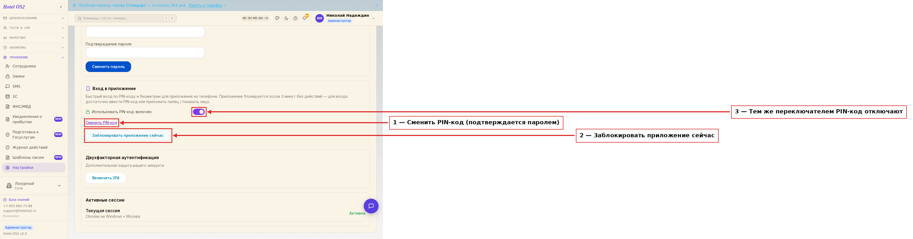913x239 pixels.
Task: Collapse the Управление section
Action: coord(34,57)
